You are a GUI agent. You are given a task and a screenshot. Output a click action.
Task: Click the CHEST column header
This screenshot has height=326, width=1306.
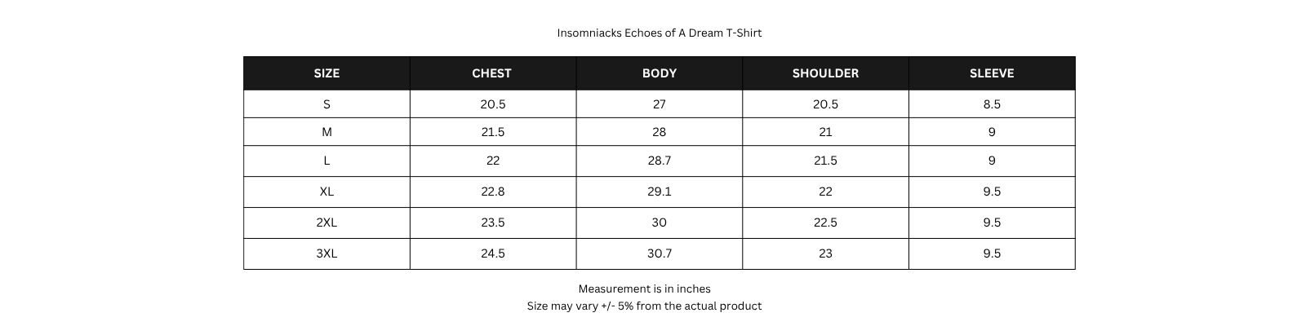(492, 73)
